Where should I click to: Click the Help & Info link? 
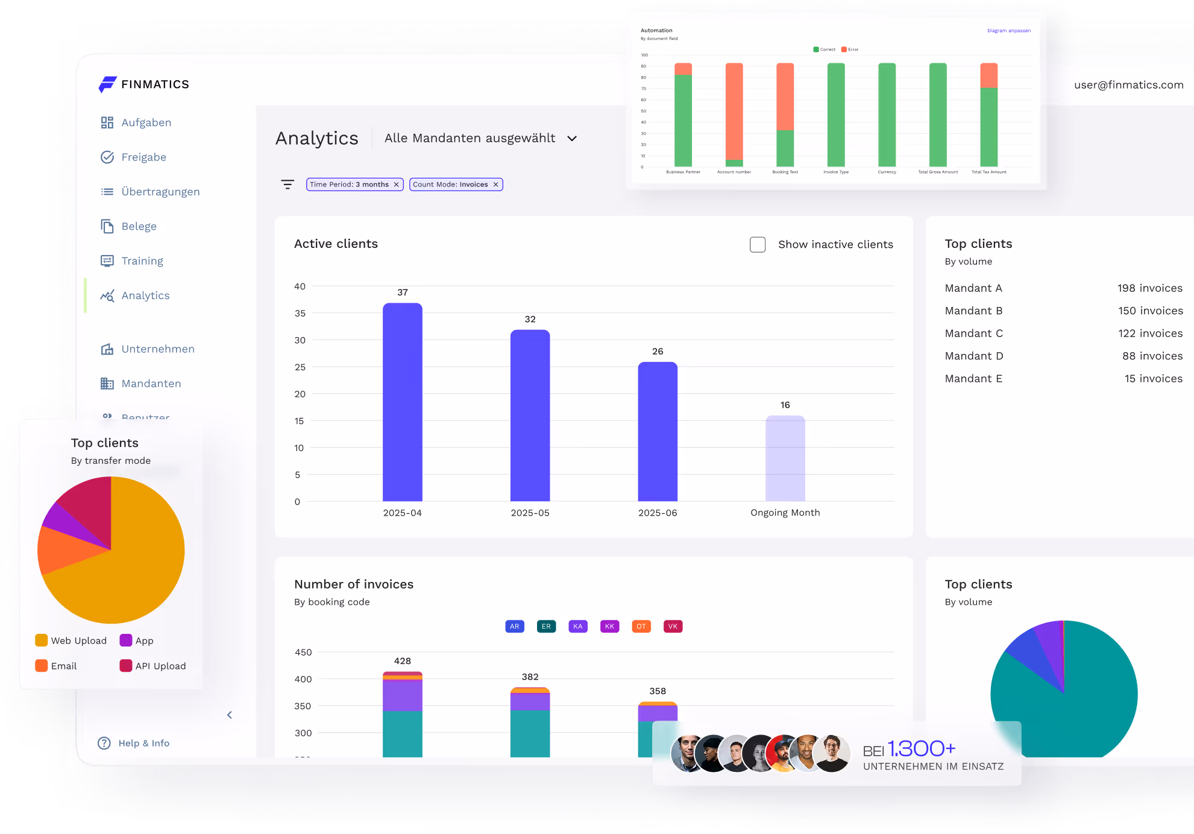(x=144, y=743)
